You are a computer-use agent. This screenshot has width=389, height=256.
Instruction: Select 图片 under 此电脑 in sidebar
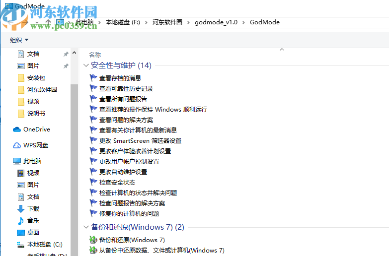33,185
